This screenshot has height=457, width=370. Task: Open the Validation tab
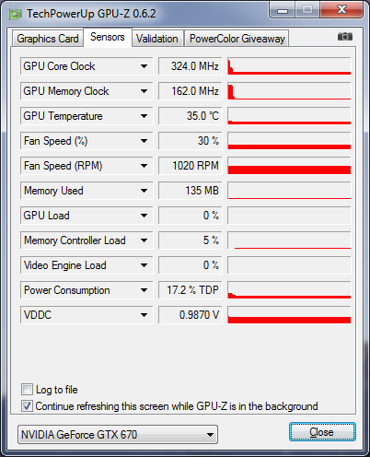click(x=157, y=39)
